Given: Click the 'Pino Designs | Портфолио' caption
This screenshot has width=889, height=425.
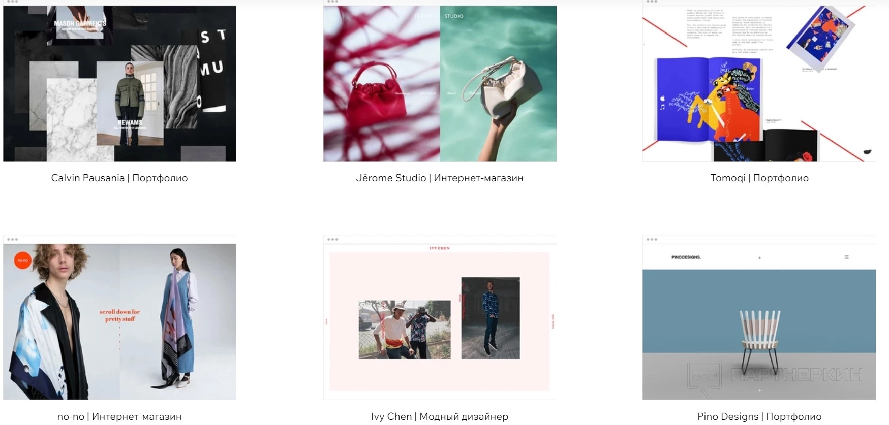Looking at the screenshot, I should coord(759,416).
